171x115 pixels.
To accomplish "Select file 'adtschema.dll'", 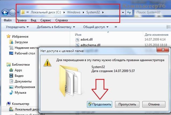I will point(90,45).
